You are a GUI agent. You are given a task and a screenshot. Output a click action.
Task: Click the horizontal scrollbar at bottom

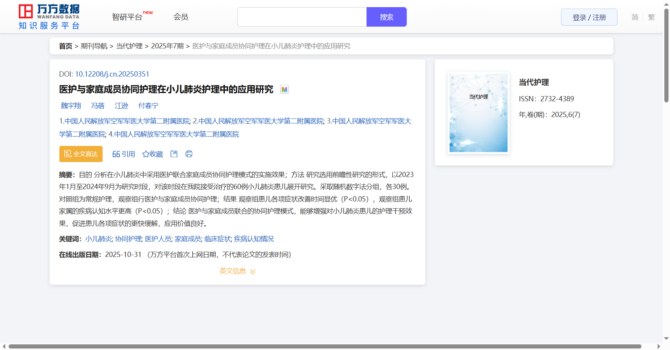325,346
